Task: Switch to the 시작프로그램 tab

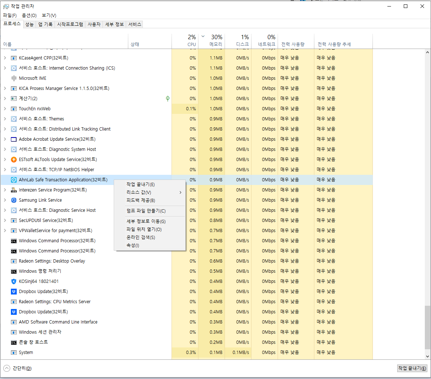Action: click(x=70, y=24)
